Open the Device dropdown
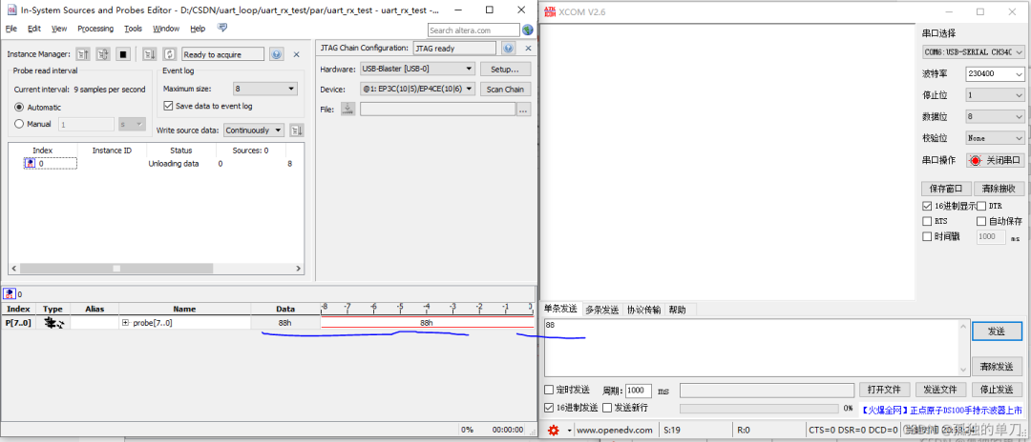This screenshot has width=1031, height=442. tap(417, 90)
